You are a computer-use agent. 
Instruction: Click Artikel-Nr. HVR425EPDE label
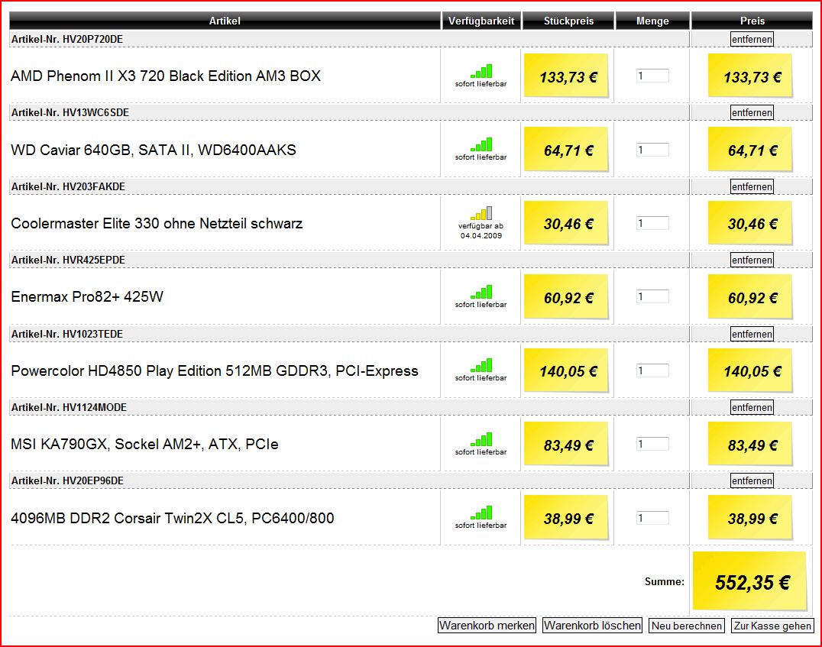[x=68, y=260]
